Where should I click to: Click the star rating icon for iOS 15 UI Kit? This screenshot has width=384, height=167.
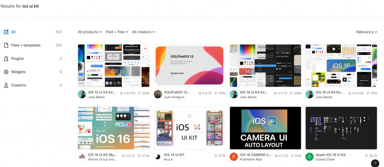point(121,93)
